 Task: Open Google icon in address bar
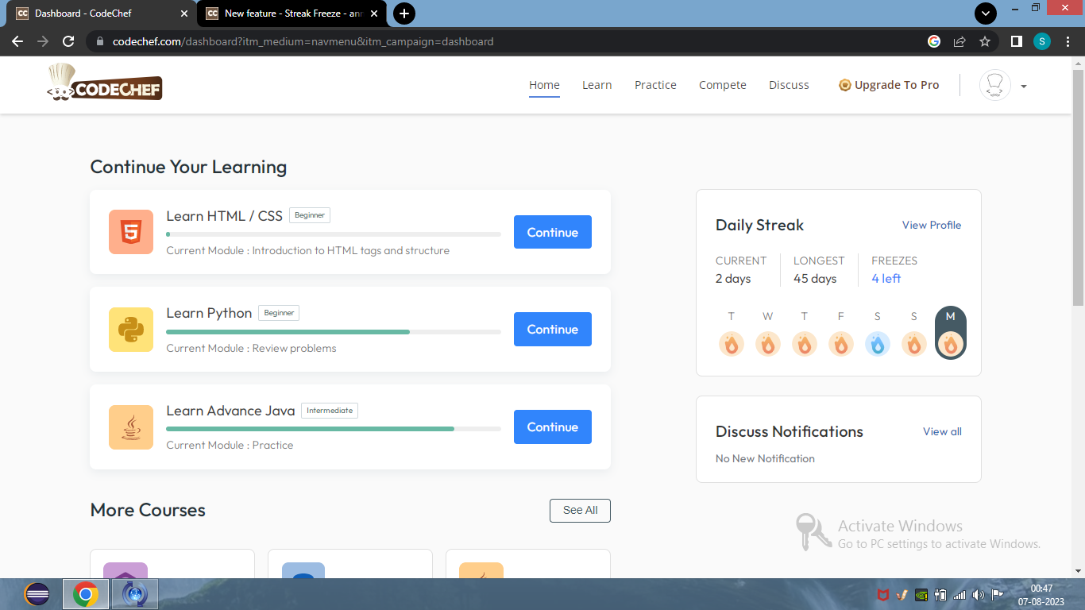(934, 41)
